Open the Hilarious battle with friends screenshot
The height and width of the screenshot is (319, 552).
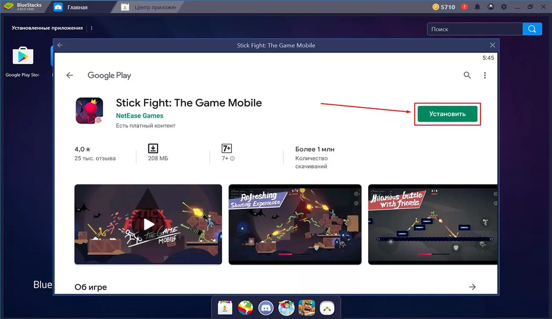click(x=433, y=224)
